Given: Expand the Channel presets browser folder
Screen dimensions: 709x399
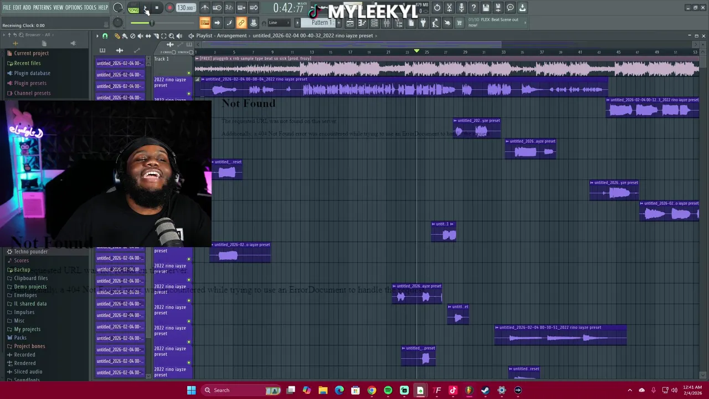Looking at the screenshot, I should point(32,93).
